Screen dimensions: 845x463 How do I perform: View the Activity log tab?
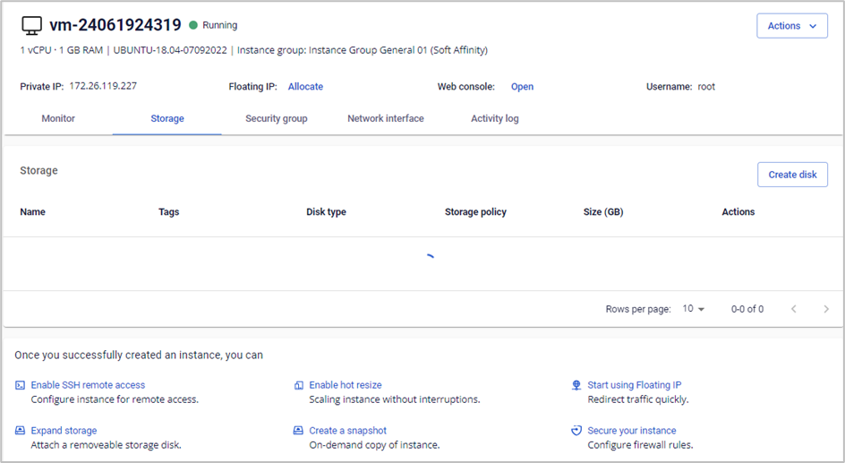pos(494,118)
